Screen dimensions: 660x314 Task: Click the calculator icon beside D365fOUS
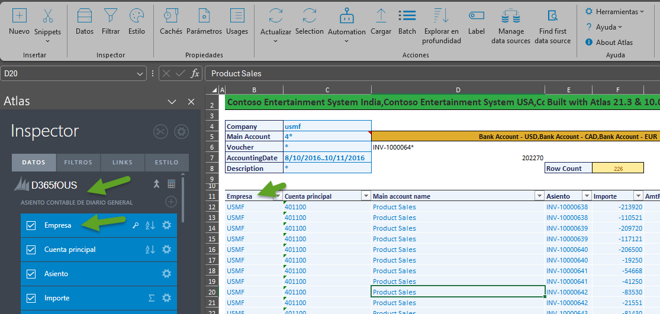pyautogui.click(x=171, y=184)
